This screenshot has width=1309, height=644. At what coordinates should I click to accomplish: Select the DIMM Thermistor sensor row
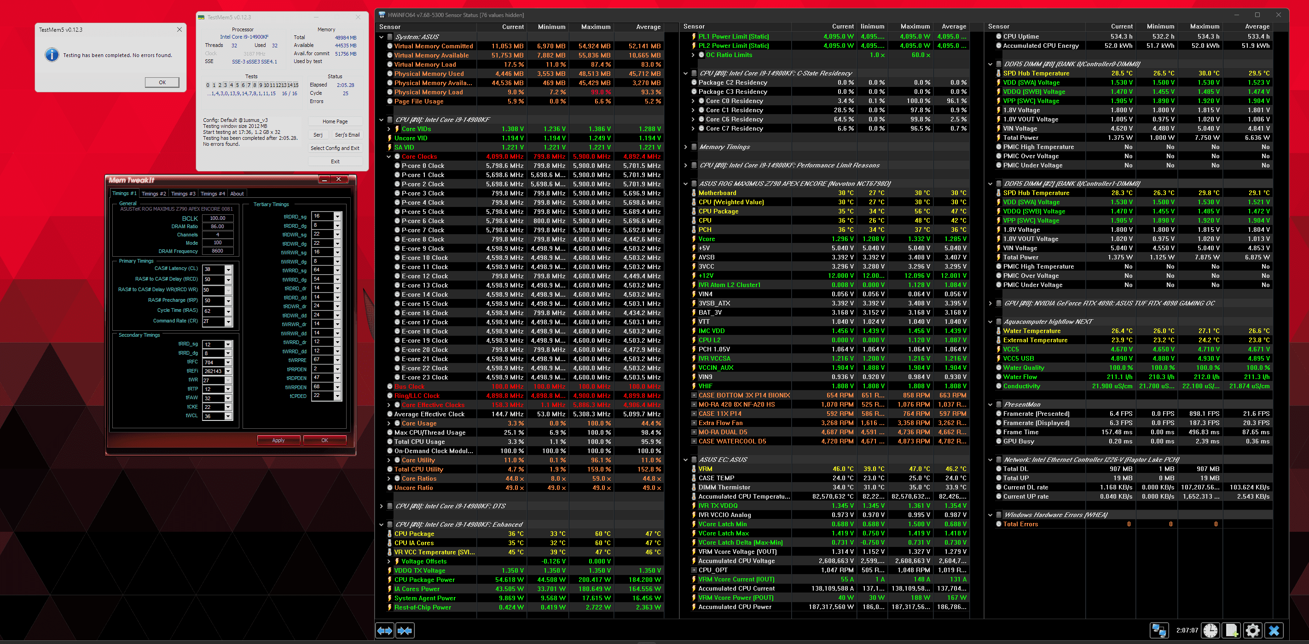(x=829, y=487)
